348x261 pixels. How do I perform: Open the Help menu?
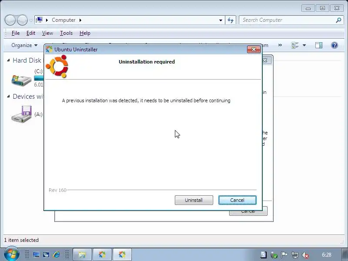[85, 33]
